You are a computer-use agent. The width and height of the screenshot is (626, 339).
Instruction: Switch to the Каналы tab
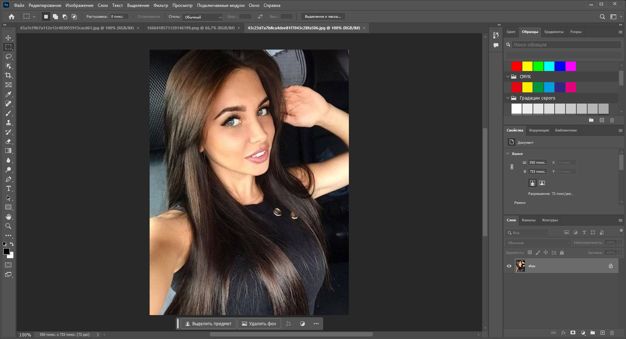[529, 220]
